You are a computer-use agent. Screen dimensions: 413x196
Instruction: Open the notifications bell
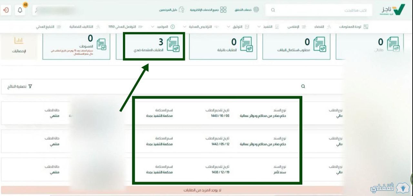pyautogui.click(x=20, y=10)
